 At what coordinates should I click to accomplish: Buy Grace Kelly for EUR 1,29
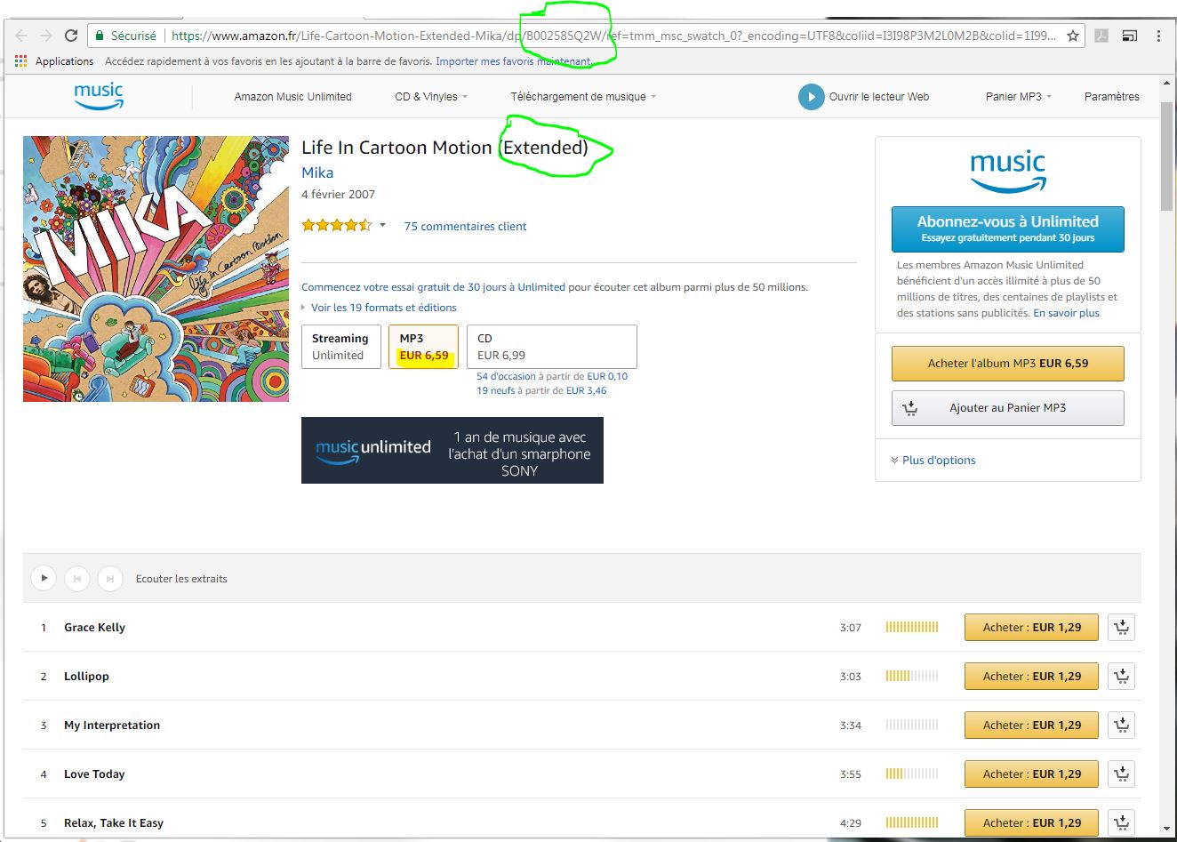click(x=1032, y=628)
